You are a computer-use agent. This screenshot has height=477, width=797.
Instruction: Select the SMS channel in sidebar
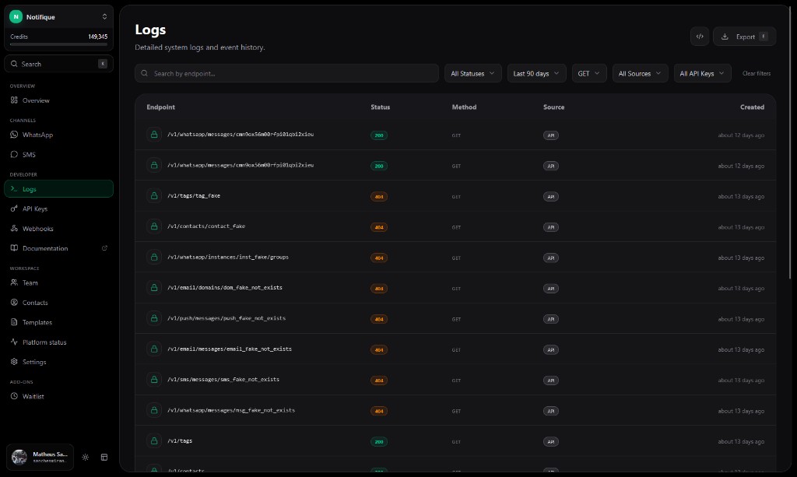[30, 154]
